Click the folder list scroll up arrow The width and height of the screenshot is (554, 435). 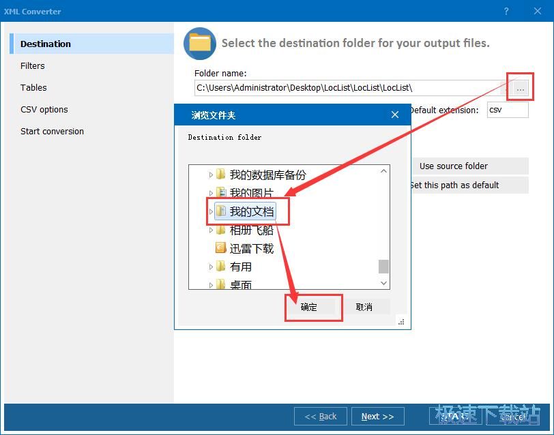pos(383,171)
